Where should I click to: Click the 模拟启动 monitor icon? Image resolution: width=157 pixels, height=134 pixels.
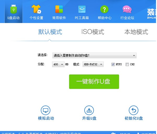click(46, 110)
